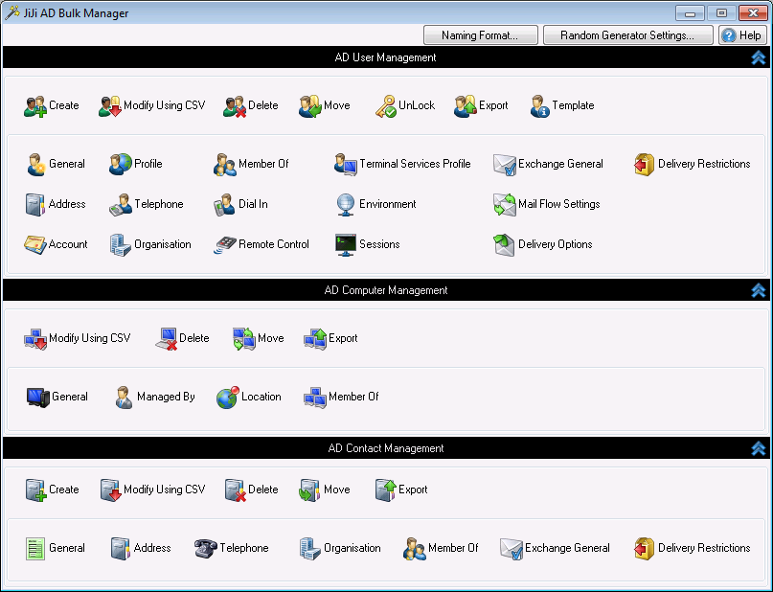This screenshot has height=592, width=773.
Task: Open the computer General monitor icon
Action: (38, 398)
